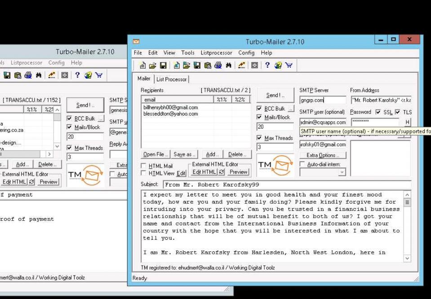Open the Config menu in front window
The width and height of the screenshot is (431, 299).
point(246,53)
